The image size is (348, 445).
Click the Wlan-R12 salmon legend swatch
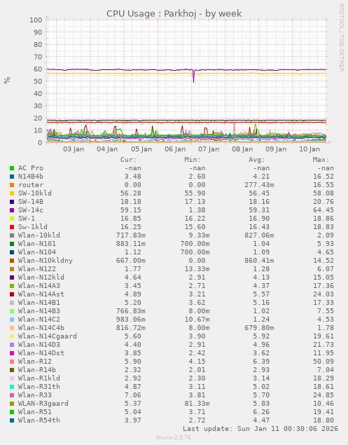click(12, 362)
